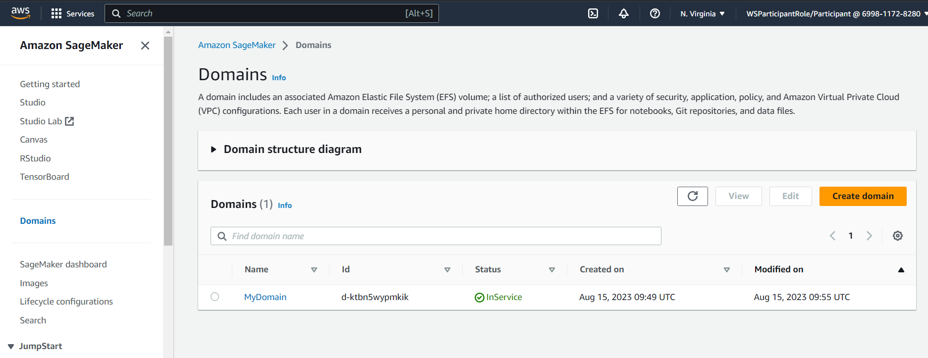Click Info link beside Domains heading

tap(279, 78)
